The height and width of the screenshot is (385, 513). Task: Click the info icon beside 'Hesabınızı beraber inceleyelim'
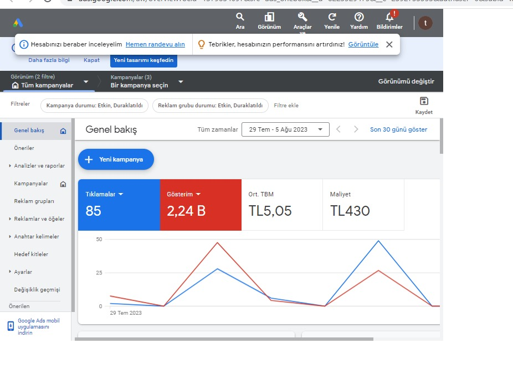(24, 44)
